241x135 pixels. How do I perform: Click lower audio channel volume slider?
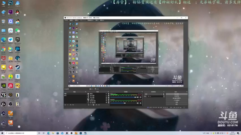click(123, 103)
